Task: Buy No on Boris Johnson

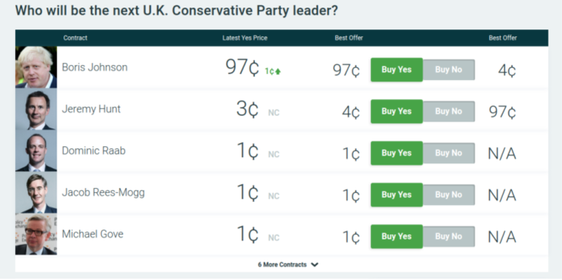Action: [x=448, y=70]
